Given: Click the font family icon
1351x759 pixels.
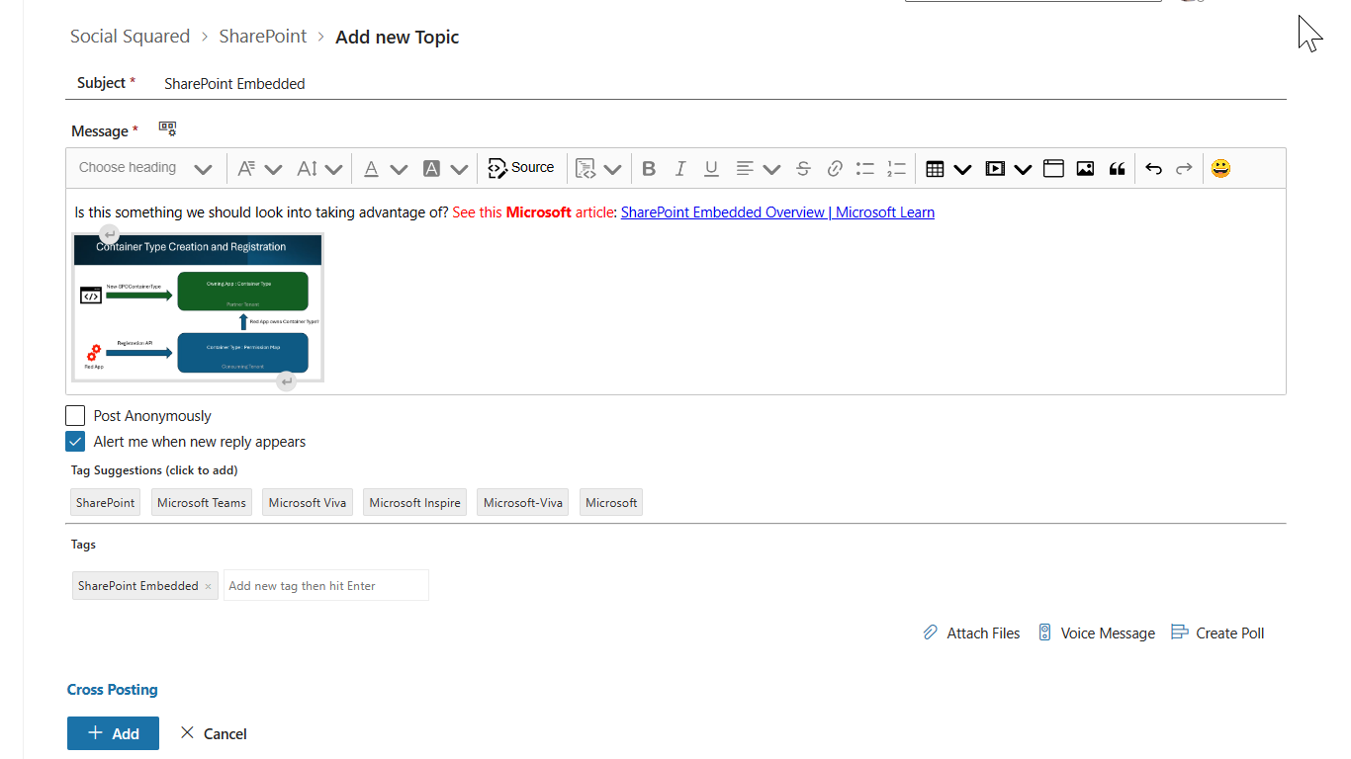Looking at the screenshot, I should (247, 169).
